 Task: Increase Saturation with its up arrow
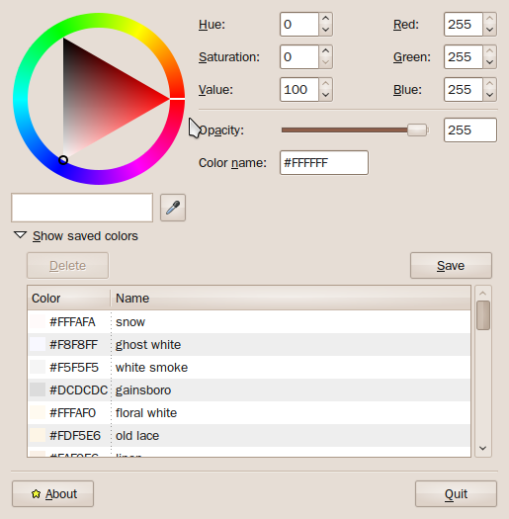coord(325,51)
